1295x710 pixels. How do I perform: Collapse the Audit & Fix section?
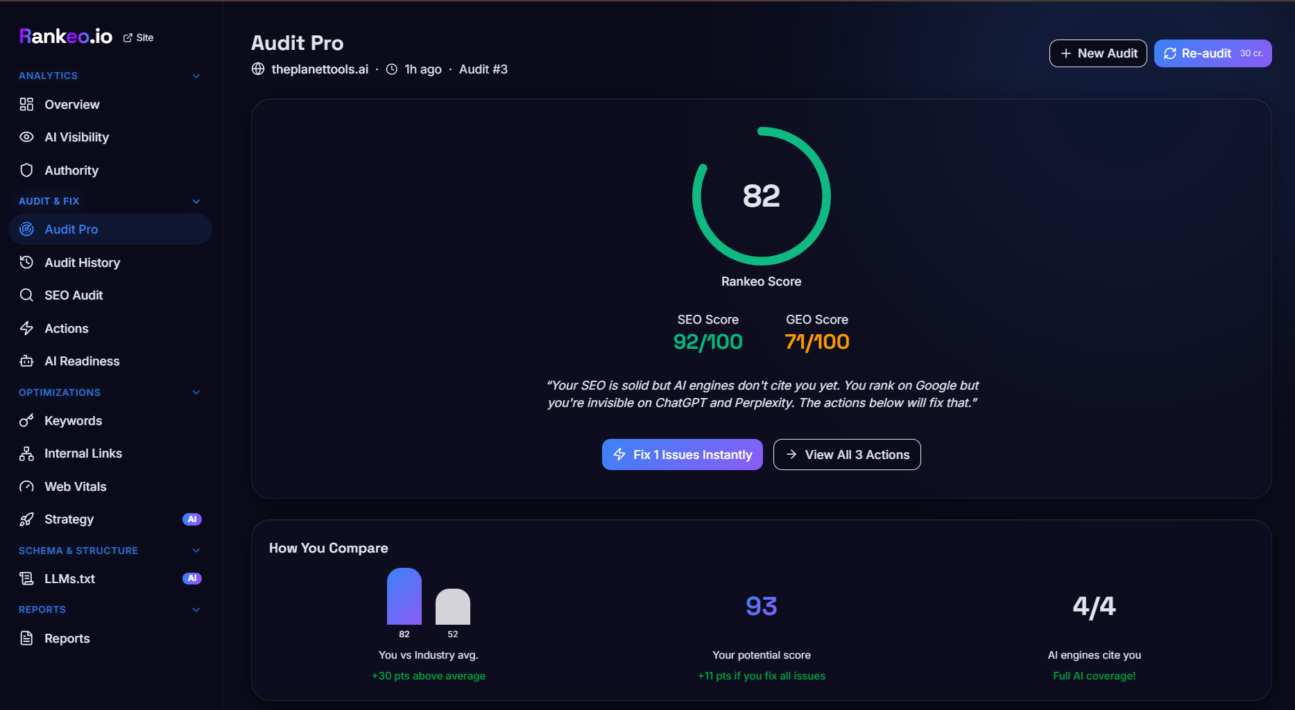pyautogui.click(x=196, y=201)
